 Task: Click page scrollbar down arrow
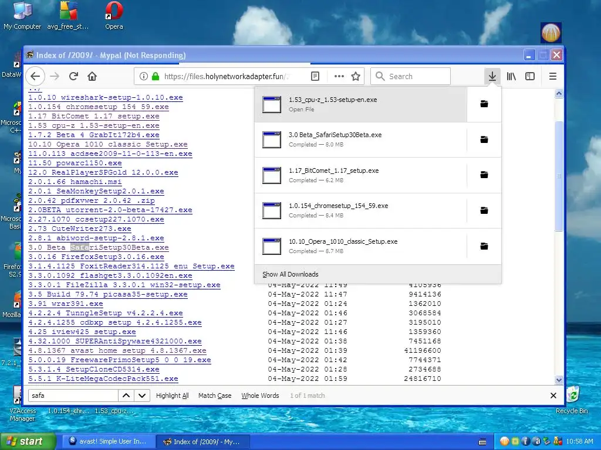pos(559,380)
